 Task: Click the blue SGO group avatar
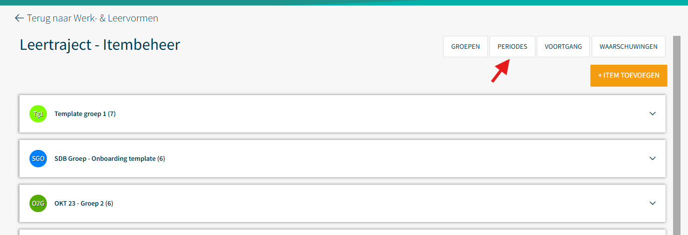(x=38, y=159)
